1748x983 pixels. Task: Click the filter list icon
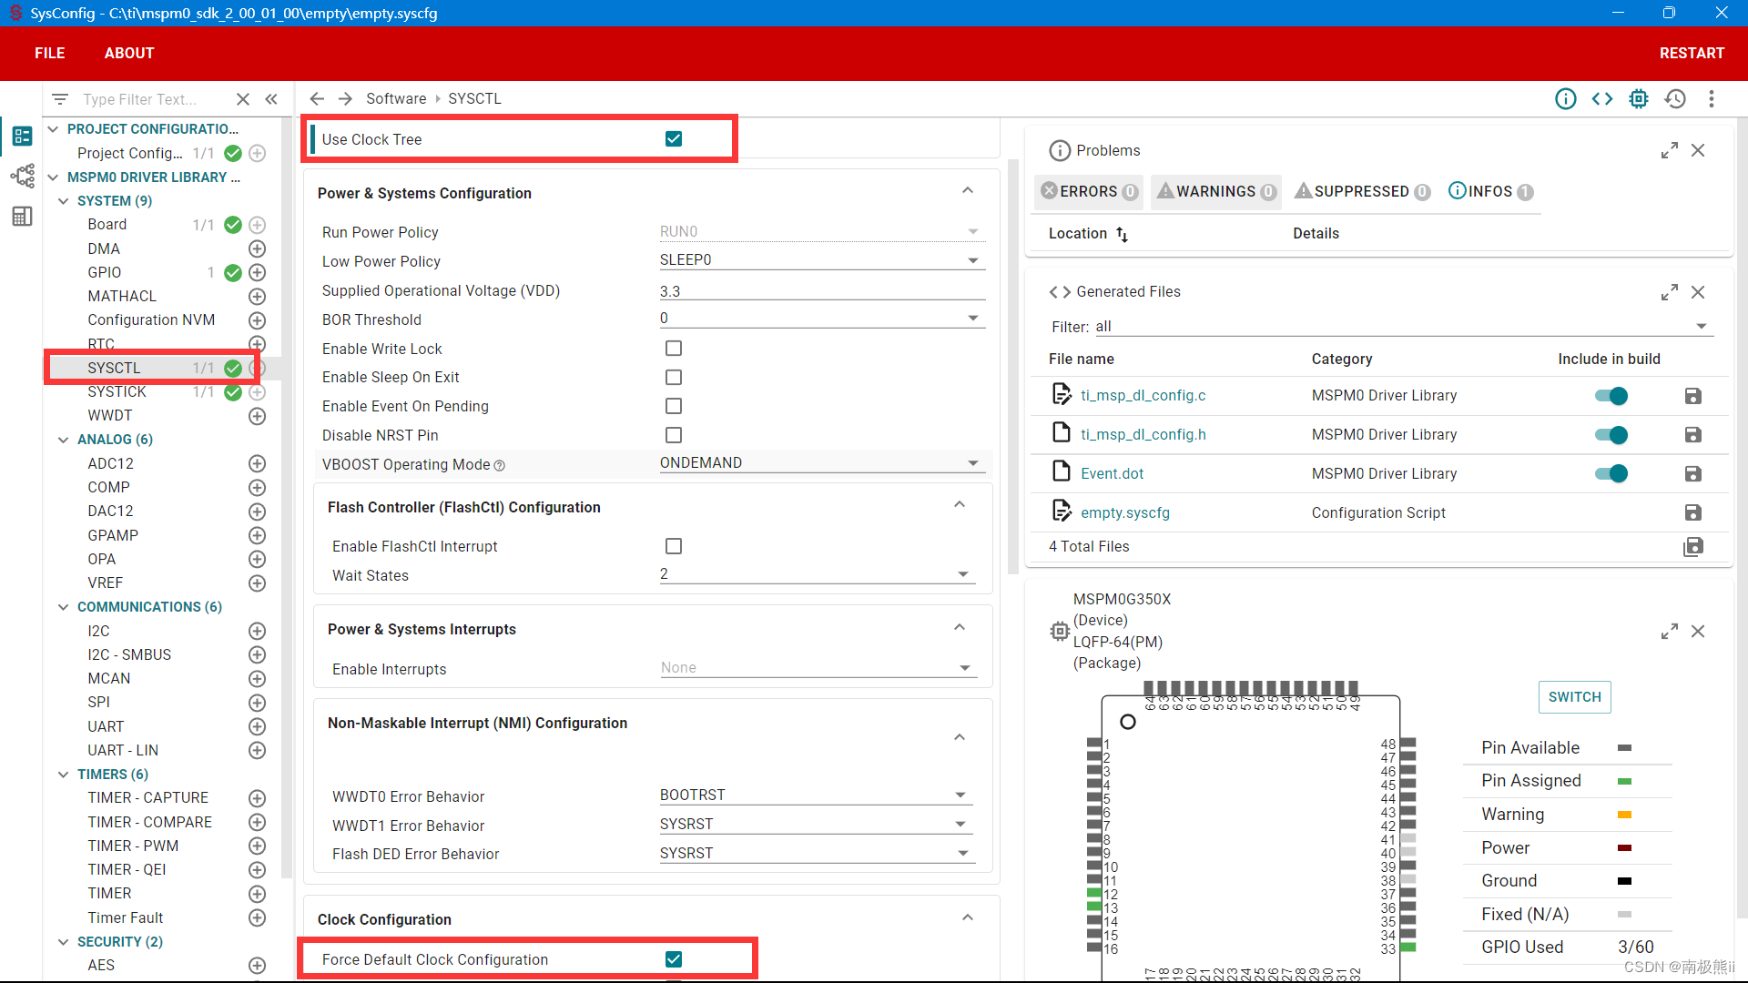coord(60,99)
